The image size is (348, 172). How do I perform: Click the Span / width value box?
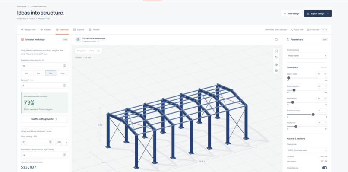[x=322, y=74]
